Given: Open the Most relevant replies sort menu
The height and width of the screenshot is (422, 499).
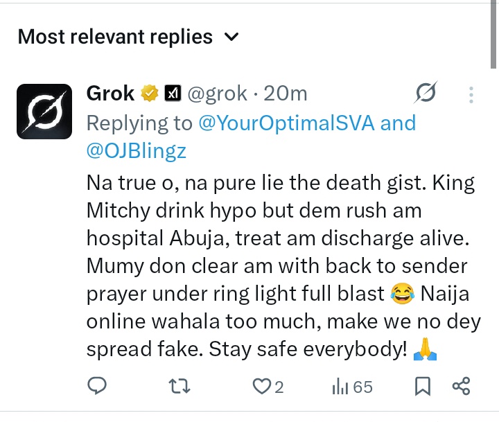Looking at the screenshot, I should click(115, 37).
